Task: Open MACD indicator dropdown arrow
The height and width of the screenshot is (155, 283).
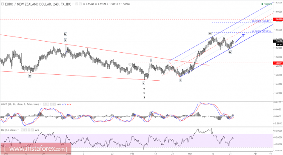Action: point(40,104)
